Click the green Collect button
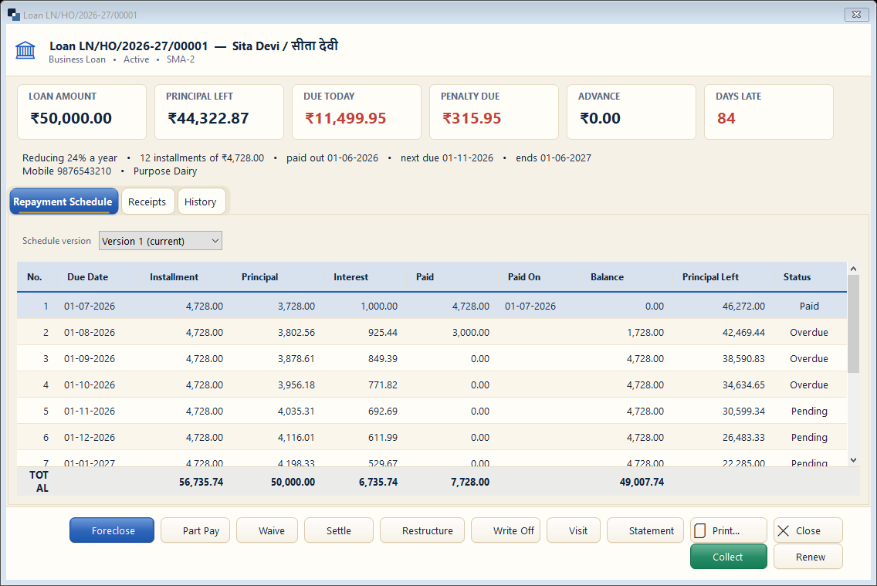 (728, 557)
